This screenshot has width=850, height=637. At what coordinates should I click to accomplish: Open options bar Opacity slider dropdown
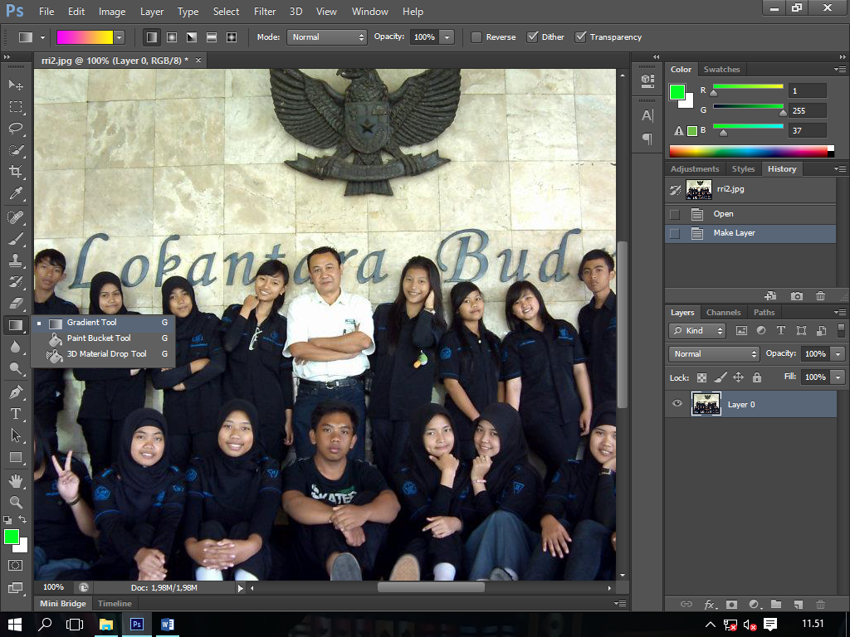447,36
